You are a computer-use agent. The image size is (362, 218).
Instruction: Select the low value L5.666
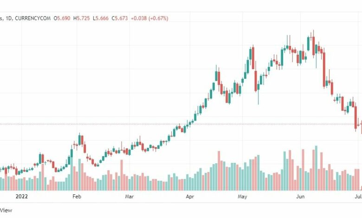click(x=101, y=18)
